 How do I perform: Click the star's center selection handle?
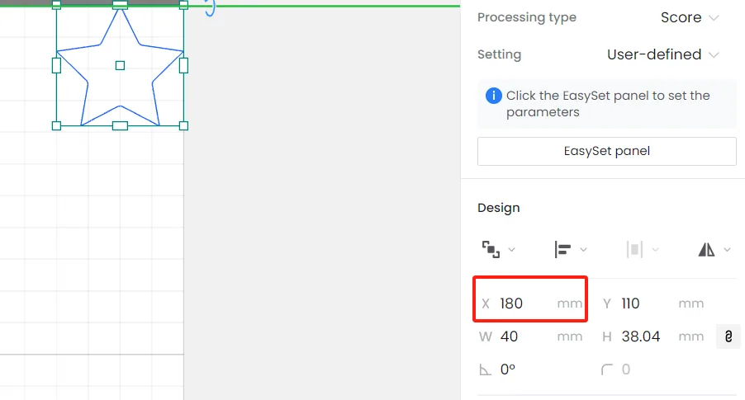pos(121,65)
